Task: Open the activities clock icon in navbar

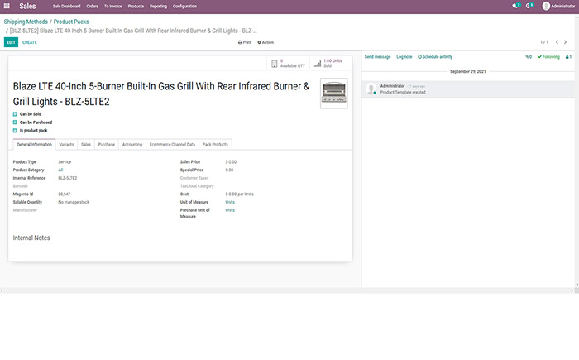Action: [529, 6]
